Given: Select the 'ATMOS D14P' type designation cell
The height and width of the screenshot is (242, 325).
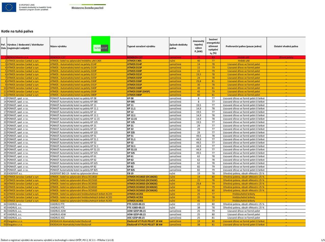Looking at the screenshot, I should tap(148, 64).
